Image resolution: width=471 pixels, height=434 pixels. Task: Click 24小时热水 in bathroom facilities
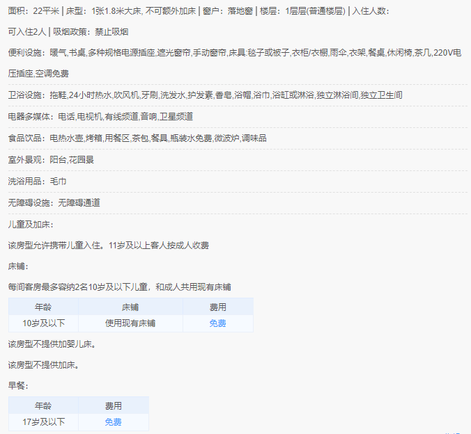pyautogui.click(x=90, y=95)
